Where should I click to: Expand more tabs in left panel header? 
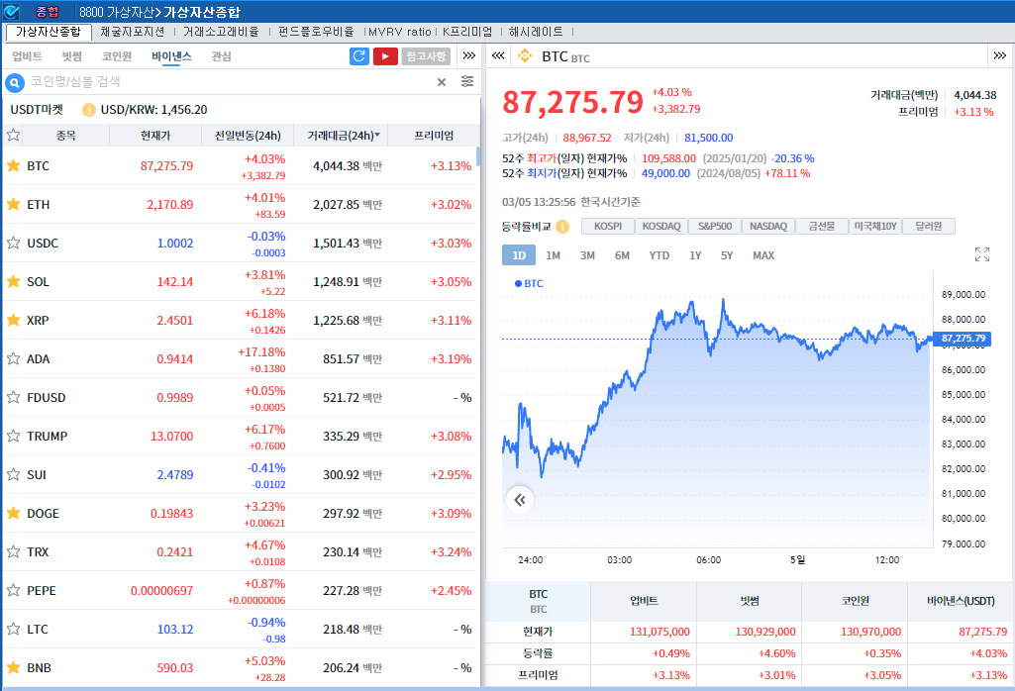[469, 56]
